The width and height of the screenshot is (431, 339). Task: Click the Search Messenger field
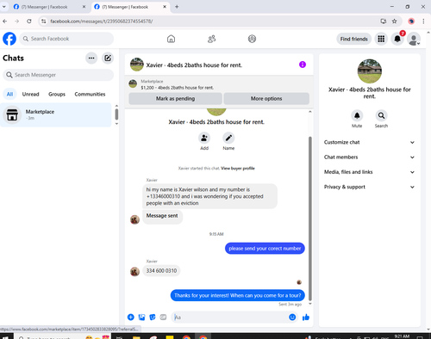58,75
